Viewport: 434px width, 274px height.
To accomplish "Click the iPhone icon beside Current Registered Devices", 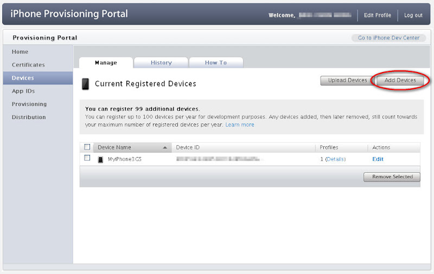I will tap(85, 84).
